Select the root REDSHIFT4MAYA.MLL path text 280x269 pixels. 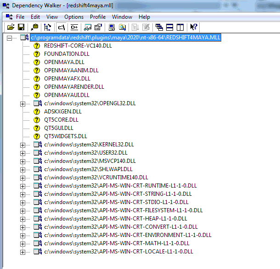coord(125,38)
